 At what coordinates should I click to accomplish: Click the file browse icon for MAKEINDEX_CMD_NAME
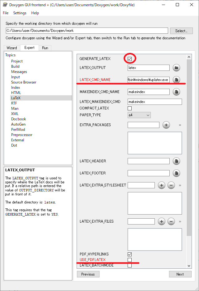[176, 92]
